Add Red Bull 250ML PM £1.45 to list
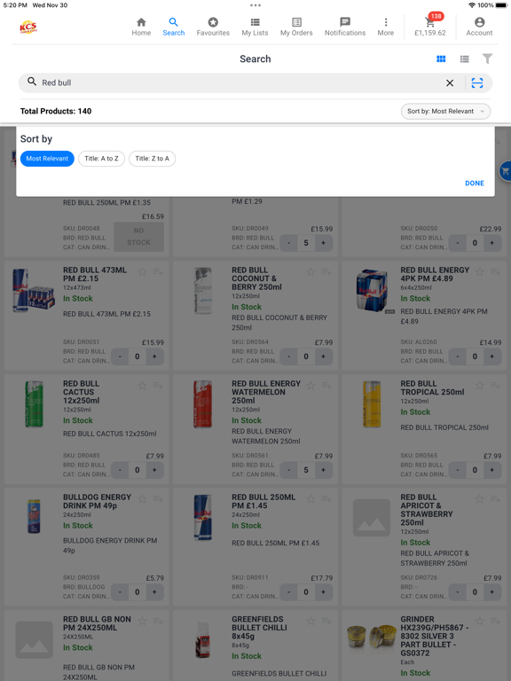The image size is (511, 681). click(x=326, y=499)
